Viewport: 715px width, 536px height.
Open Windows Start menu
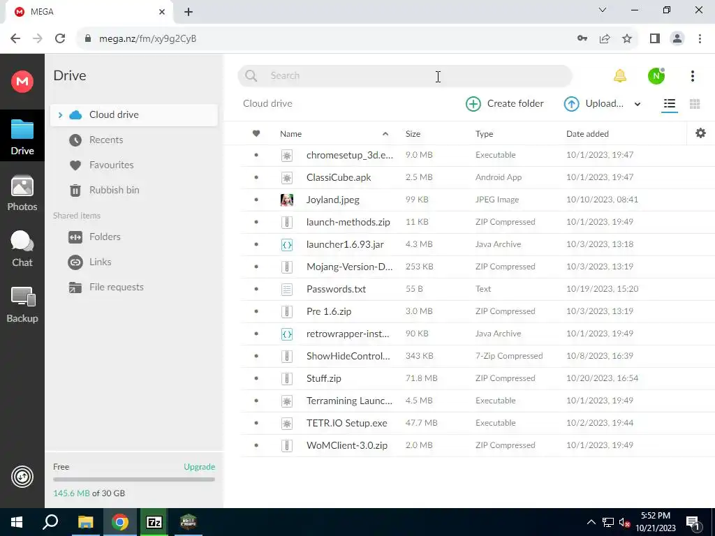pyautogui.click(x=17, y=522)
